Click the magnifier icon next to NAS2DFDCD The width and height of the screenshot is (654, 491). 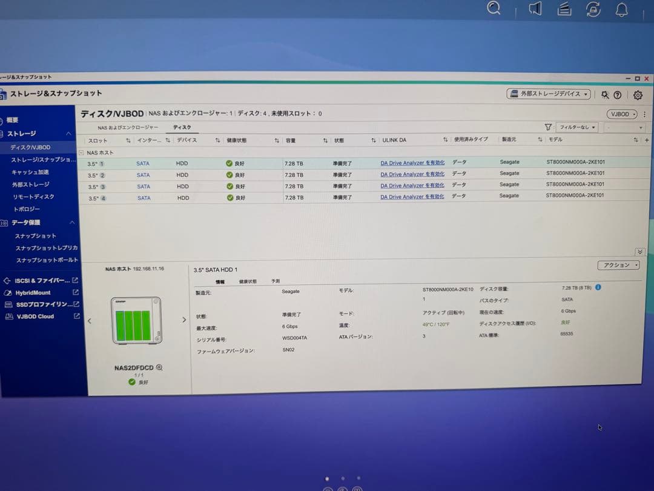click(159, 367)
